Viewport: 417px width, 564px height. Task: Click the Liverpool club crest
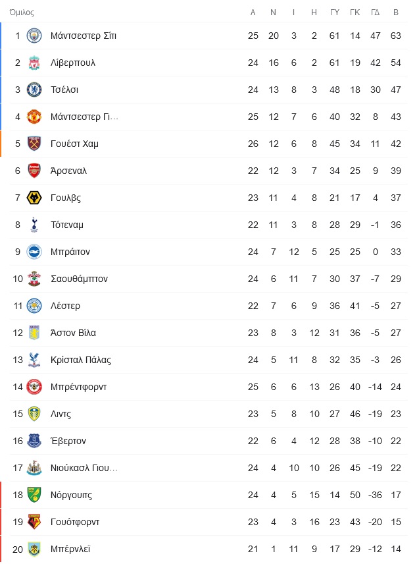point(34,63)
